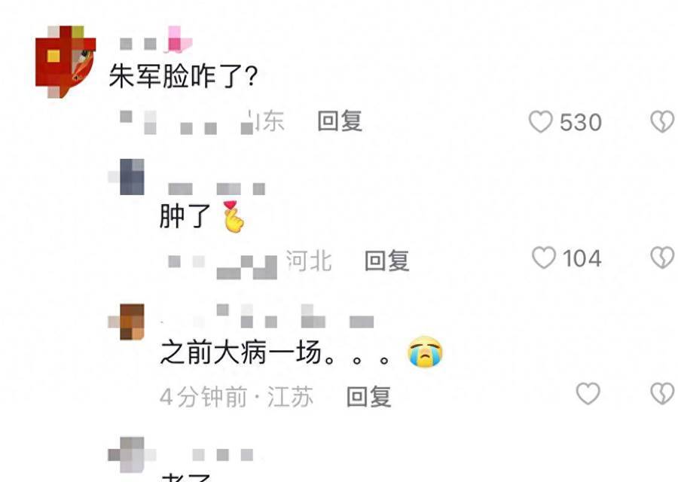
Task: Like the 肿了 reply with 104 likes
Action: [x=543, y=258]
